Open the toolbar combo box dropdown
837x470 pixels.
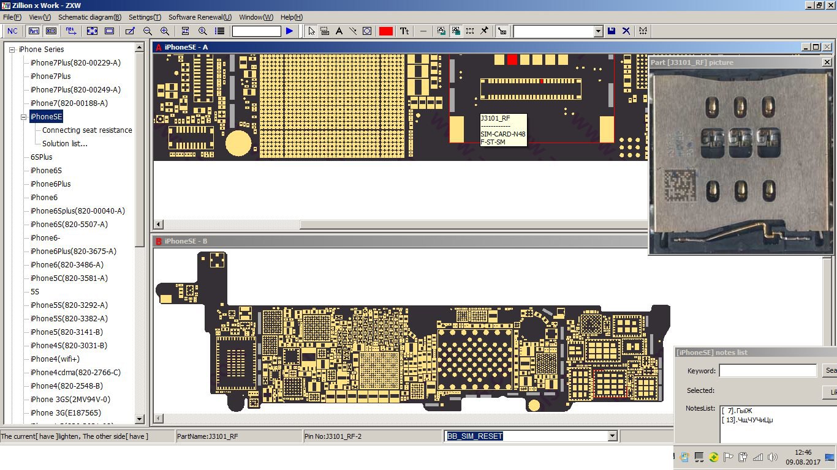pyautogui.click(x=599, y=31)
